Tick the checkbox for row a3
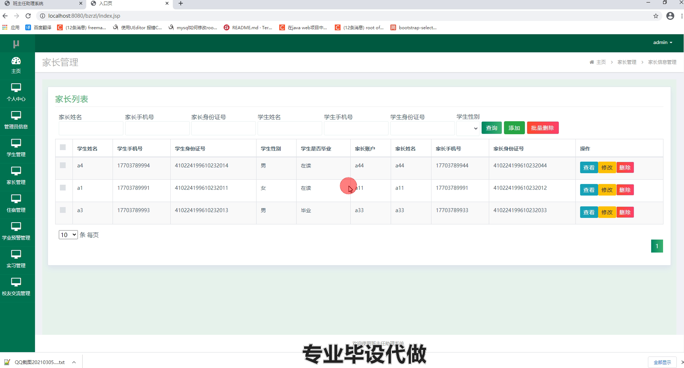The image size is (684, 368). click(63, 210)
